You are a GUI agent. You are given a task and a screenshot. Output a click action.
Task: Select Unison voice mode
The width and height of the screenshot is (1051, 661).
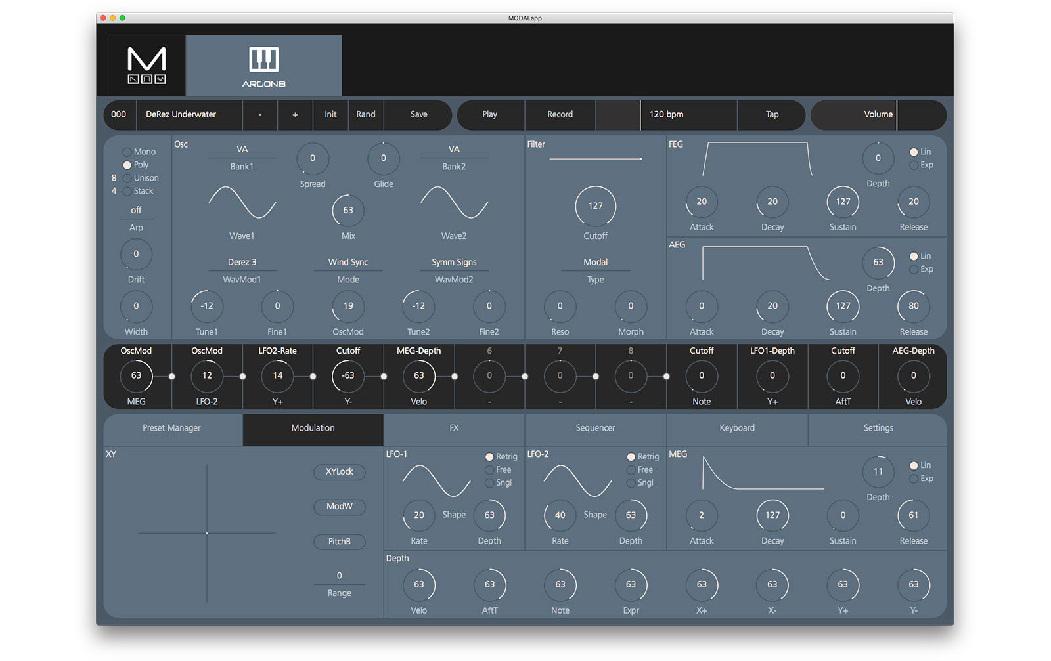(141, 178)
